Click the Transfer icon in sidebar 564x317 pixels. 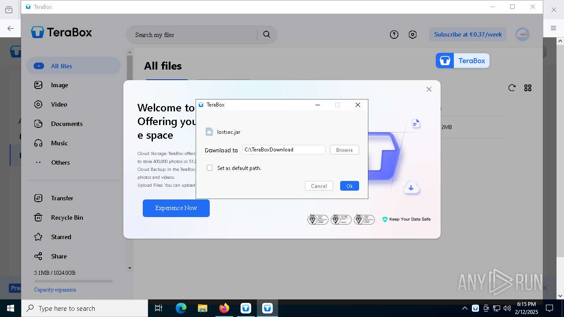(38, 198)
